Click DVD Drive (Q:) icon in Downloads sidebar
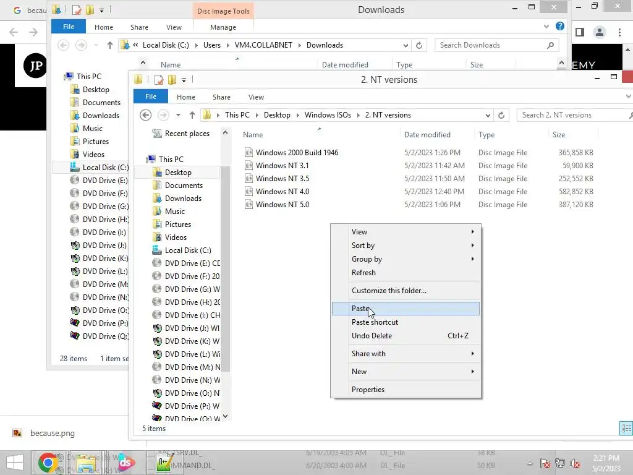This screenshot has height=475, width=633. pyautogui.click(x=75, y=335)
